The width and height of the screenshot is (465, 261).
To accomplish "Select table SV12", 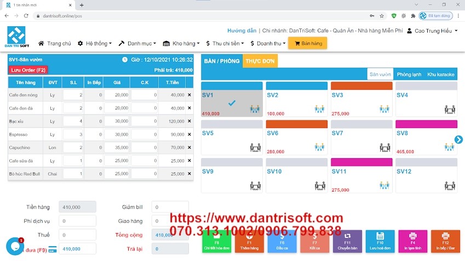I will (427, 176).
